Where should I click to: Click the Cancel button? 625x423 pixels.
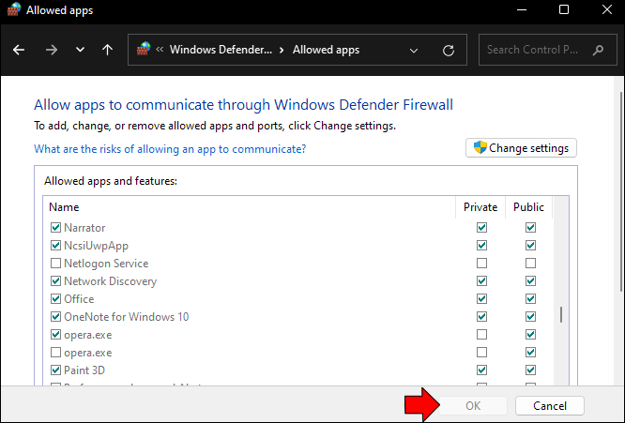point(549,406)
